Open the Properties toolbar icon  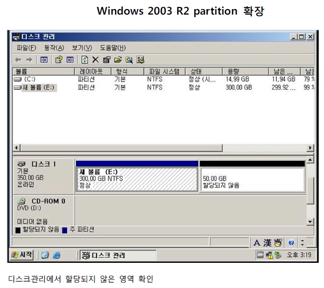click(106, 60)
